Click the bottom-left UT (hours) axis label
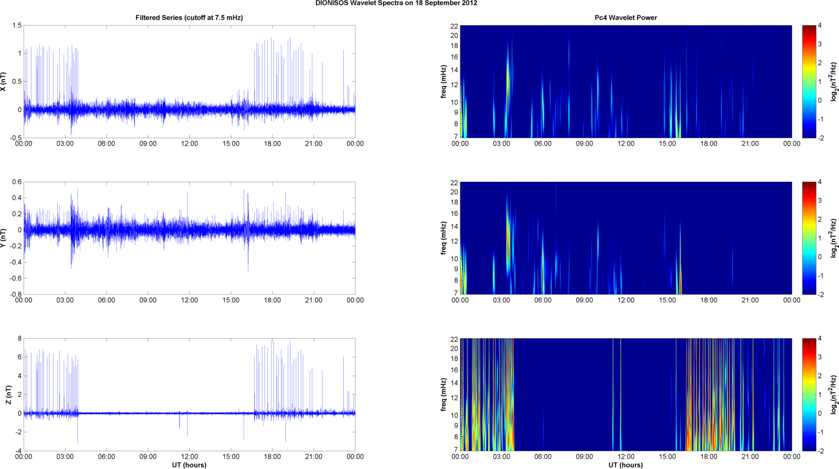This screenshot has height=469, width=839. (189, 465)
